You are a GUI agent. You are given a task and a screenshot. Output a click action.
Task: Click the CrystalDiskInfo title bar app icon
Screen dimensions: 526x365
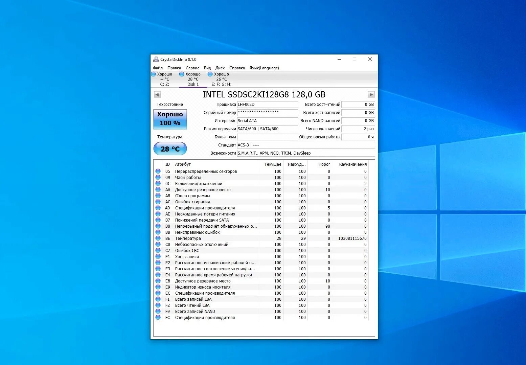tap(156, 60)
